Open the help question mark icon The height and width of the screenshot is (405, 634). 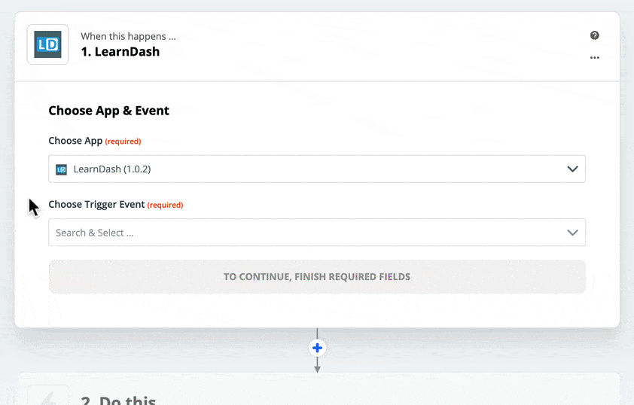(594, 35)
